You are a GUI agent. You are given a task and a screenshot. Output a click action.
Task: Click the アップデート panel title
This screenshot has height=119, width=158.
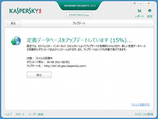tap(79, 23)
